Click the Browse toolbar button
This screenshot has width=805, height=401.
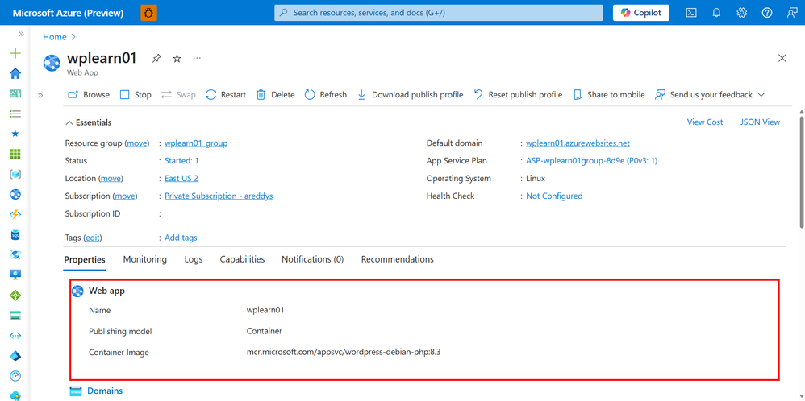(x=89, y=95)
